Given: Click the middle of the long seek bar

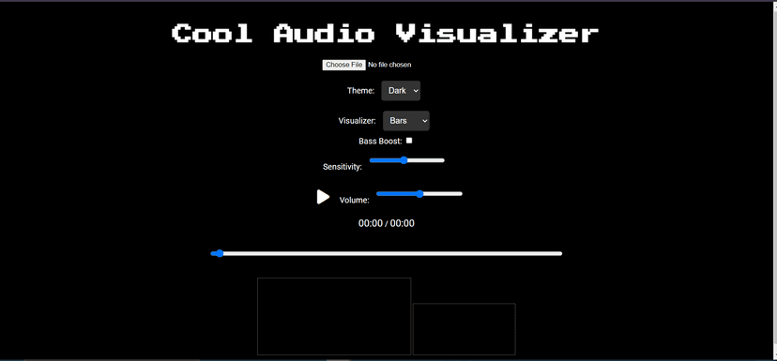Looking at the screenshot, I should coord(387,253).
